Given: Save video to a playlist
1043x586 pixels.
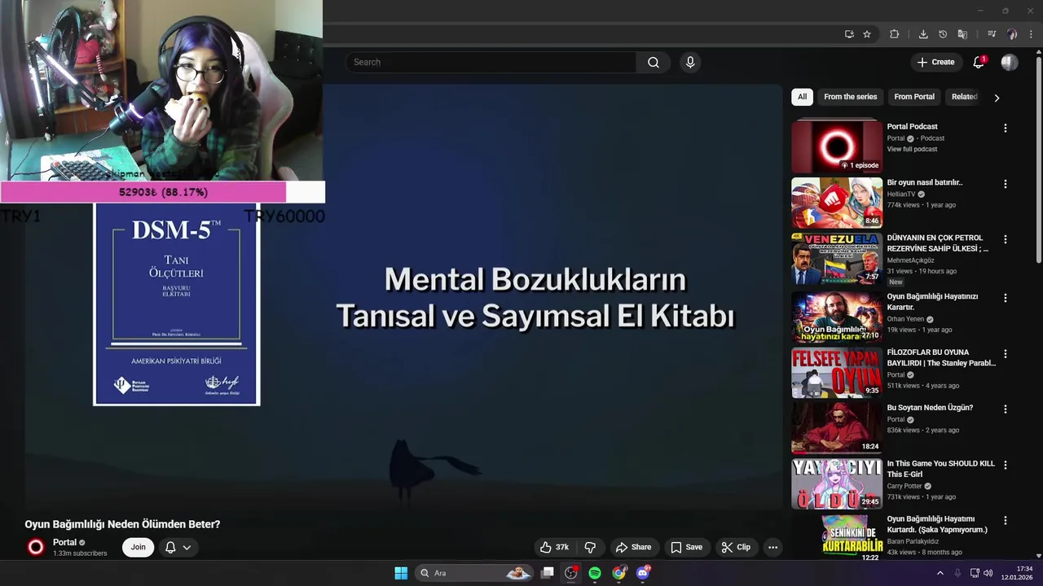Looking at the screenshot, I should 686,547.
